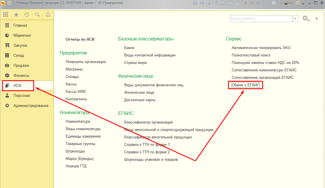325x188 pixels.
Task: Open Виды контактной информации
Action: (150, 55)
